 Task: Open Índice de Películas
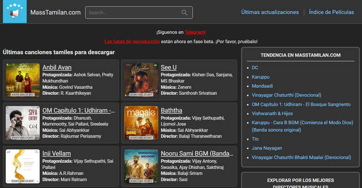point(331,12)
